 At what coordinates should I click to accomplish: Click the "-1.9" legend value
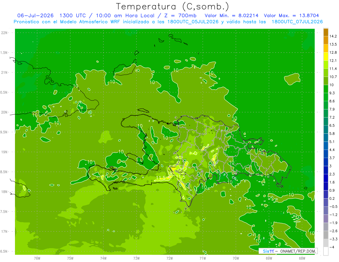click(x=334, y=223)
